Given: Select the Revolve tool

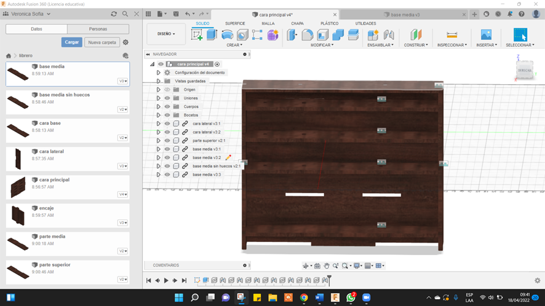Looking at the screenshot, I should [228, 35].
